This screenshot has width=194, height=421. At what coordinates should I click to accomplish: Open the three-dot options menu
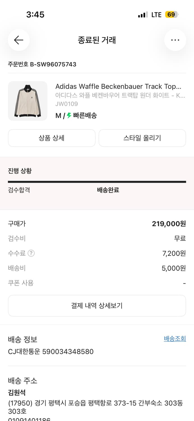tap(175, 40)
